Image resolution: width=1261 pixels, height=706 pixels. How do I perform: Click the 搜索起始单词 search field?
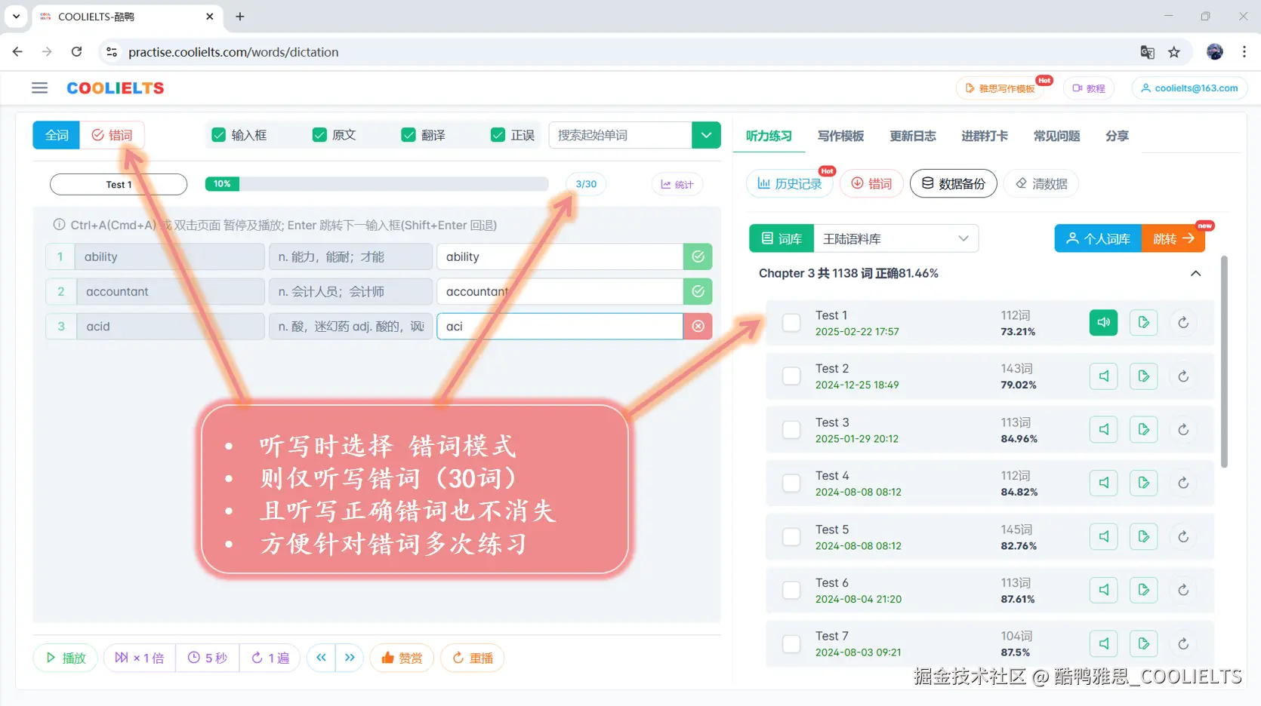point(620,135)
